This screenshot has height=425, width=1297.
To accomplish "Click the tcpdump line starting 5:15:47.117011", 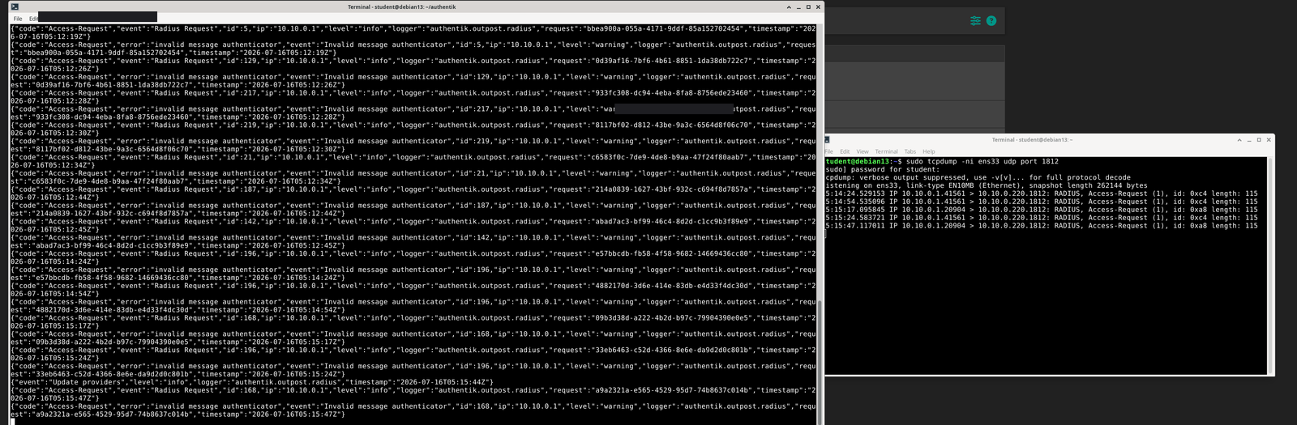I will pyautogui.click(x=1042, y=226).
